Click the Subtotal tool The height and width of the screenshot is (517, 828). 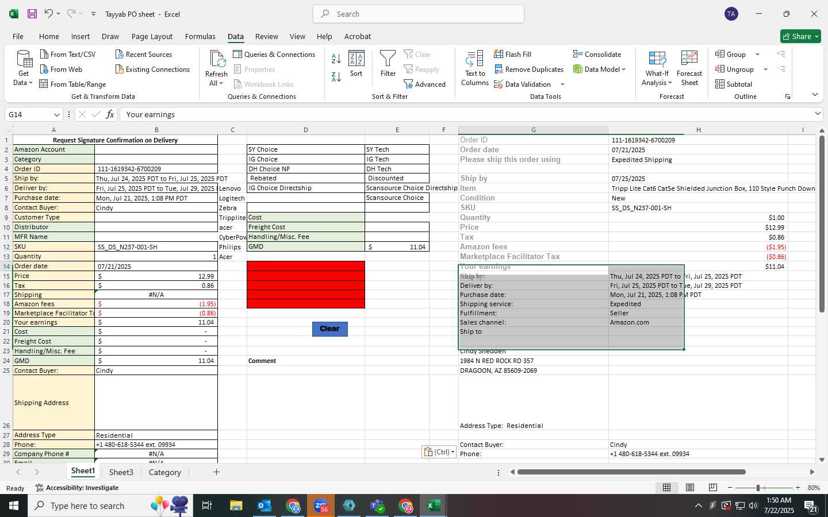click(x=734, y=84)
